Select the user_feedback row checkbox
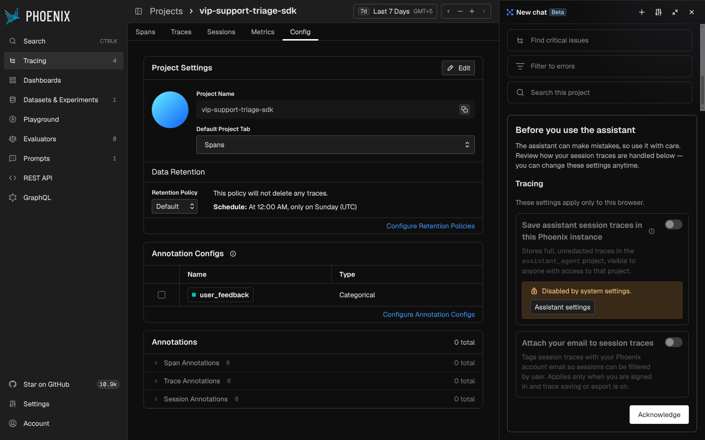The width and height of the screenshot is (705, 440). (x=162, y=295)
